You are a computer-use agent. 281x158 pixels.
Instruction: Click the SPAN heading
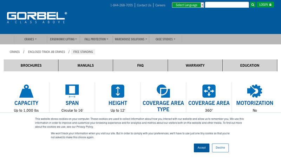tap(72, 103)
